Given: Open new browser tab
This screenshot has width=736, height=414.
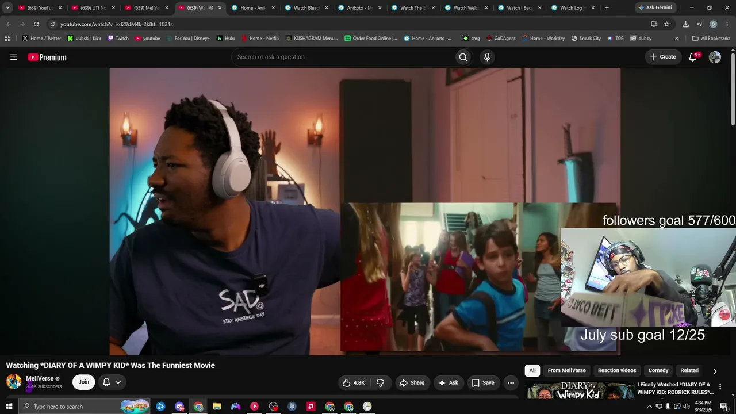Looking at the screenshot, I should (x=607, y=8).
